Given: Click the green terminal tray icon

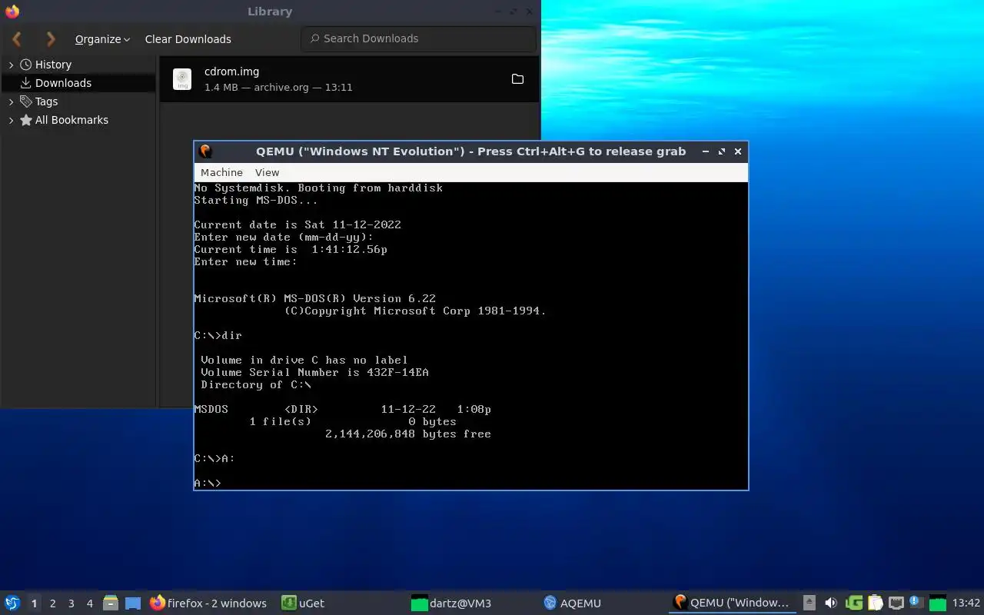Looking at the screenshot, I should [x=937, y=603].
